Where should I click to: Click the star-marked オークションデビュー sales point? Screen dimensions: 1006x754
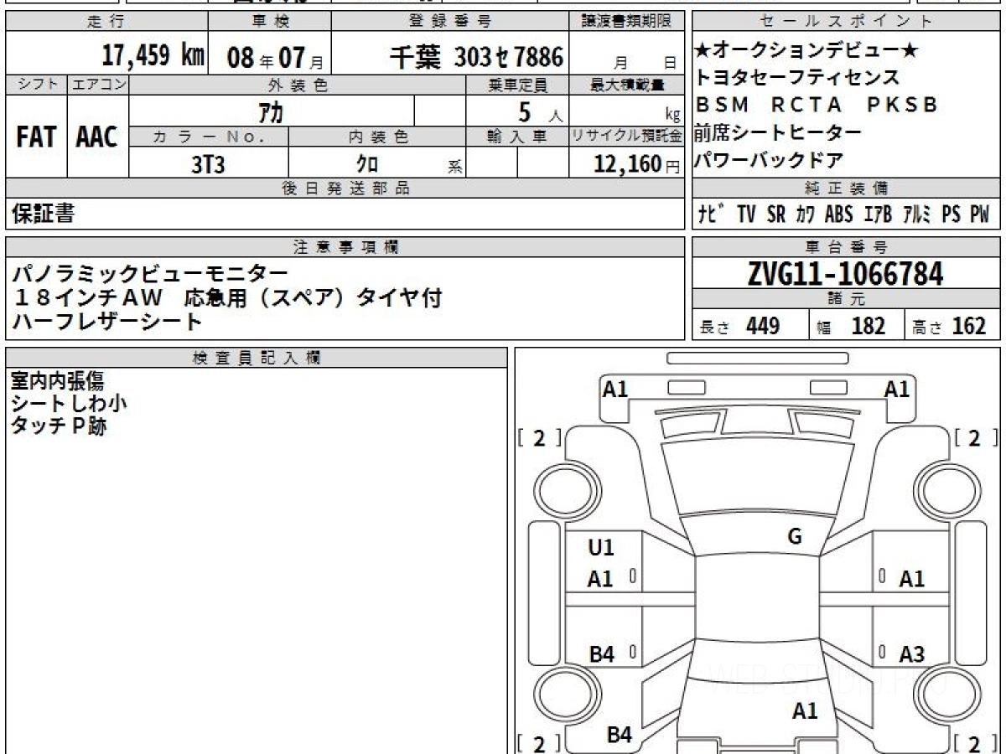tap(806, 51)
